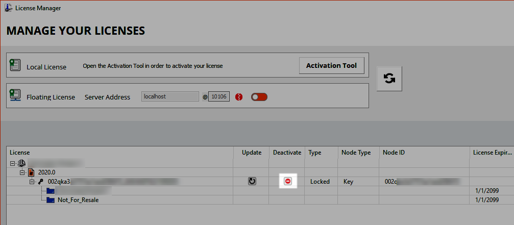Viewport: 514px width, 225px height.
Task: Click the update license icon
Action: click(252, 181)
